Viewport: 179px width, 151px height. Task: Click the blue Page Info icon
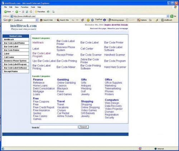(x=105, y=20)
